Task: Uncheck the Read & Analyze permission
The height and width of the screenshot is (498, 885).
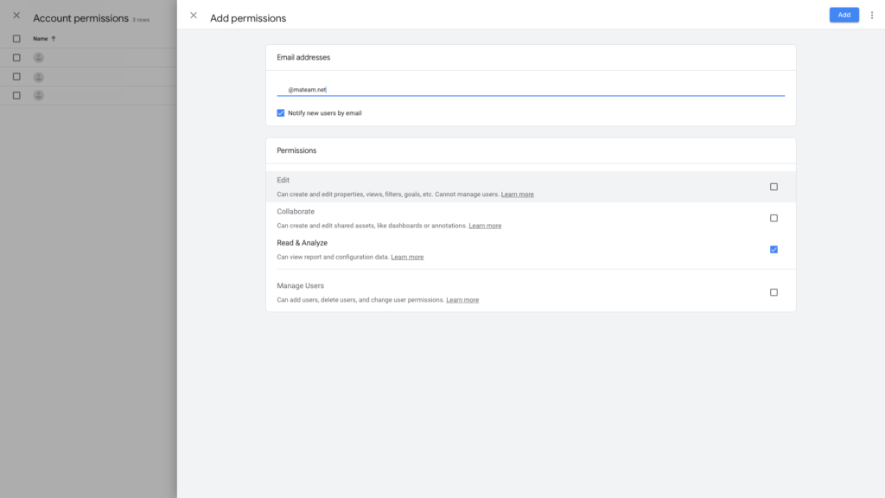Action: [774, 249]
